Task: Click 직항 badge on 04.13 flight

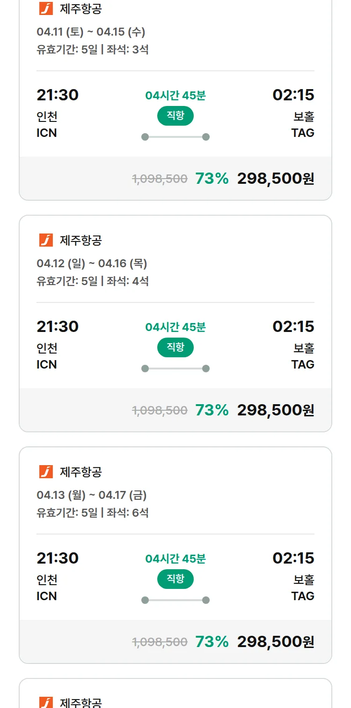Action: tap(175, 579)
